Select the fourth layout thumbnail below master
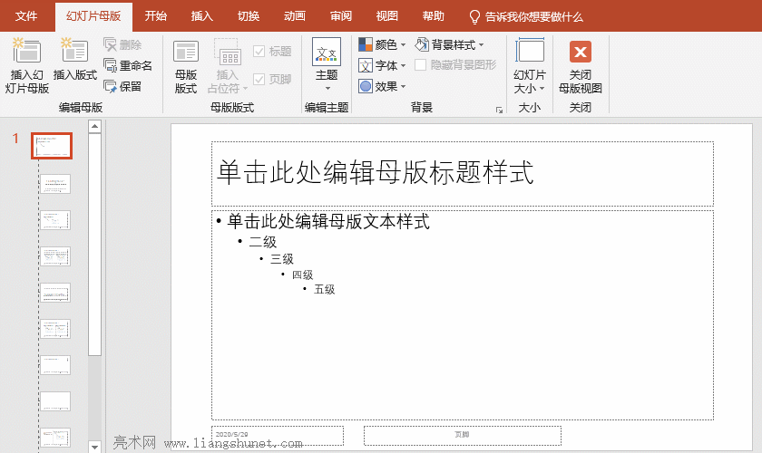 (55, 293)
